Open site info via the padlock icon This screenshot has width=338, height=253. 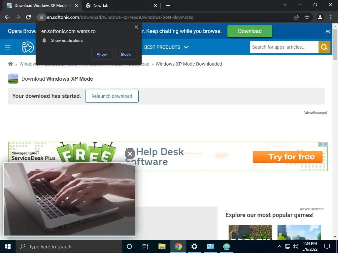pos(41,17)
